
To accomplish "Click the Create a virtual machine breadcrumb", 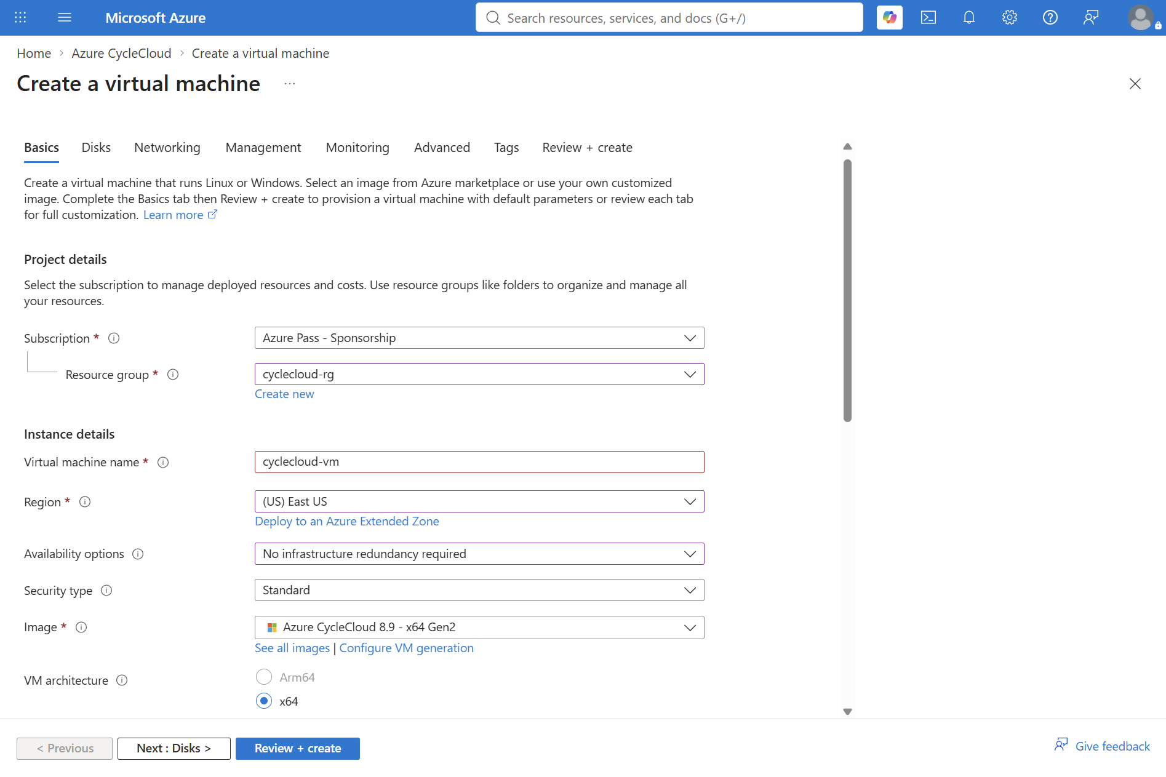I will tap(260, 54).
